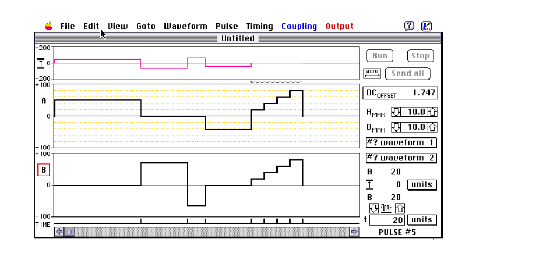Click the t duration input field
Image resolution: width=554 pixels, height=269 pixels.
tap(386, 220)
